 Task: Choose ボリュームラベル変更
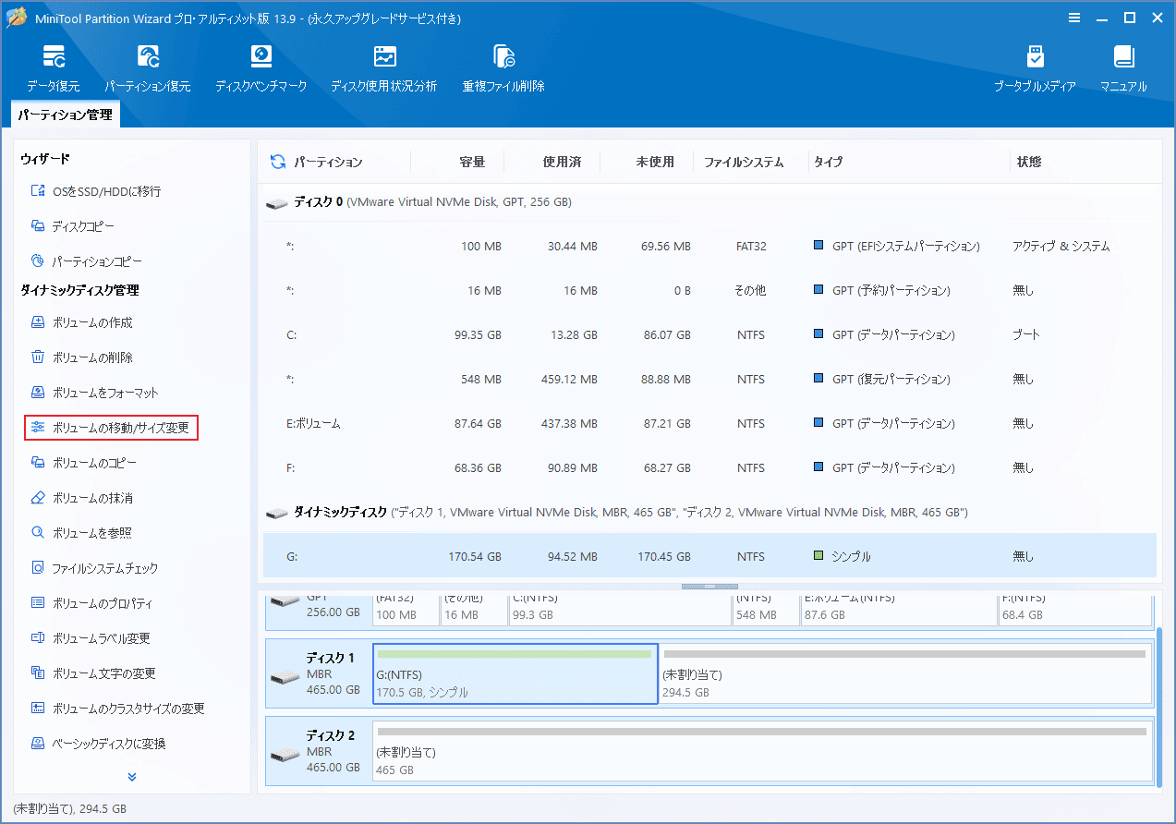coord(90,638)
